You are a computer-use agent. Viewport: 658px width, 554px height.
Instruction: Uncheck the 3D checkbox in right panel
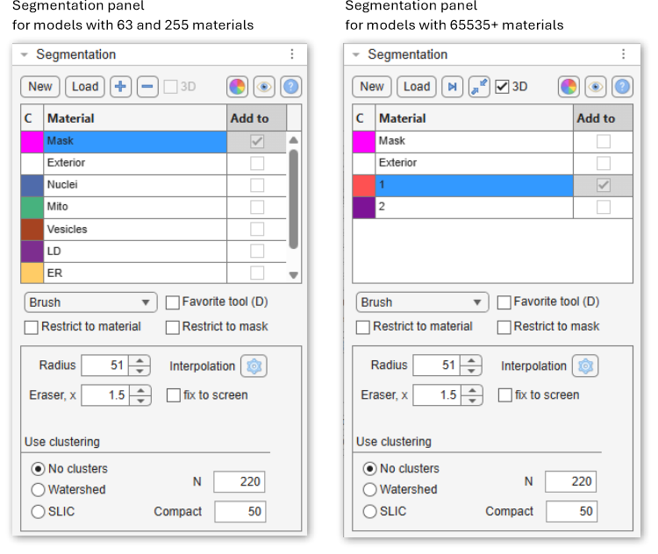502,87
